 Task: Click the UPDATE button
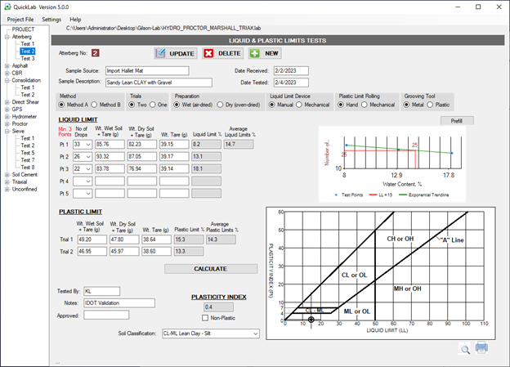point(175,53)
